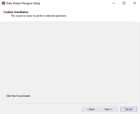Image resolution: width=140 pixels, height=114 pixels.
Task: Click the word "Installation" in the heading
Action: pos(21,12)
